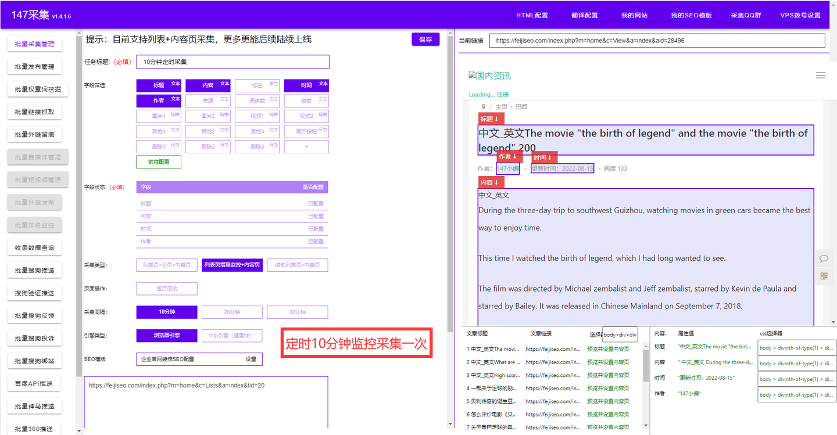Open the 翻译配置 menu
This screenshot has height=435, width=837.
(584, 15)
